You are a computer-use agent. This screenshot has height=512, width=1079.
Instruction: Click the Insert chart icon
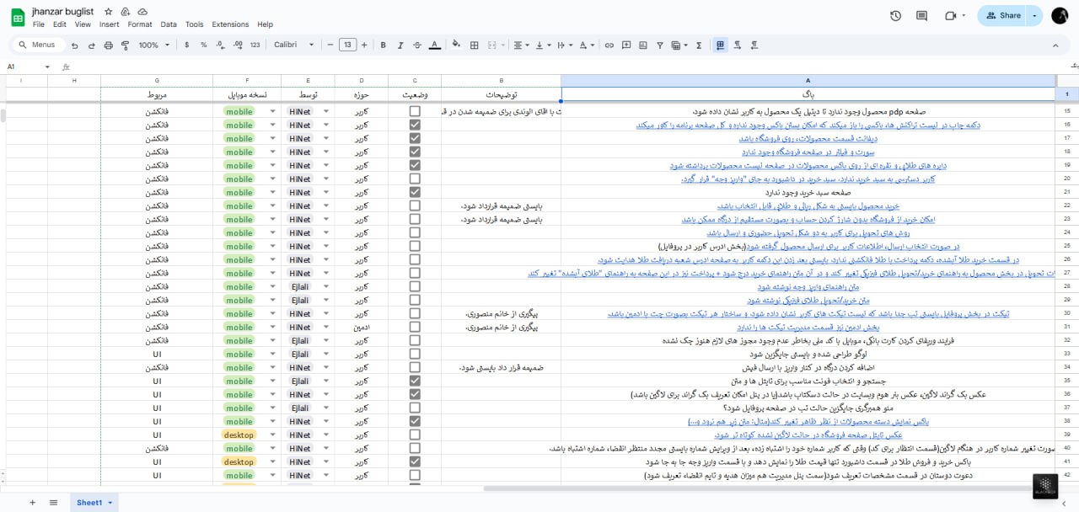(643, 45)
